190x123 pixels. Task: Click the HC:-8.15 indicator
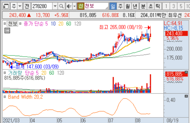click(x=173, y=28)
